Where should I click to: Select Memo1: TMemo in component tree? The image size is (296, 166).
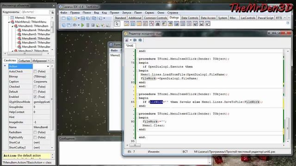(25, 18)
